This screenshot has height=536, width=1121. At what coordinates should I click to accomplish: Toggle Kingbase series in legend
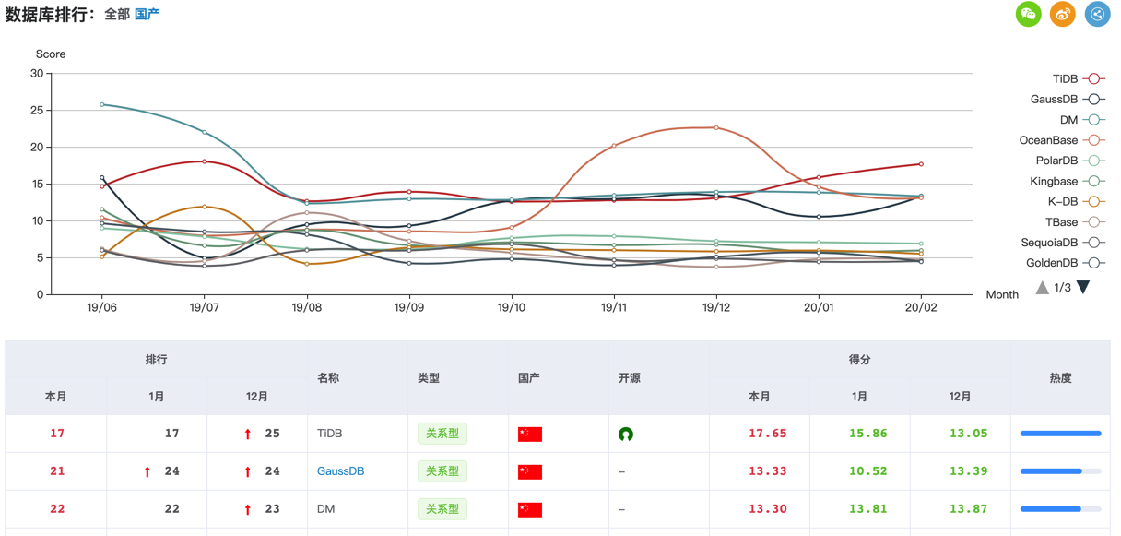coord(1067,181)
